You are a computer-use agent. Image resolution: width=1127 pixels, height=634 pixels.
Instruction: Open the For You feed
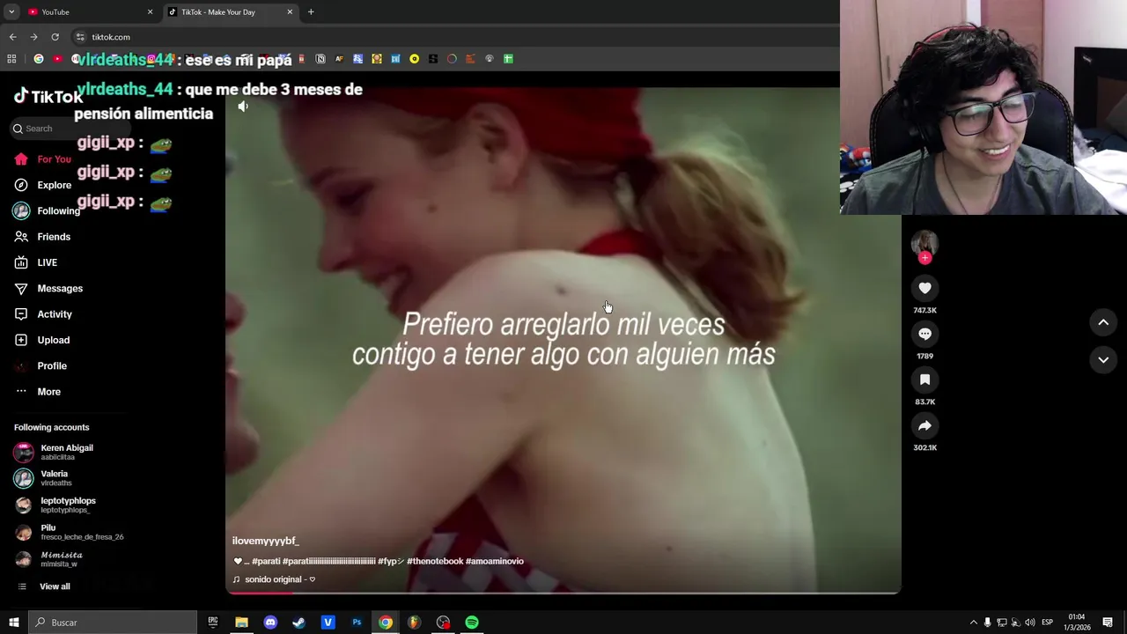click(42, 159)
